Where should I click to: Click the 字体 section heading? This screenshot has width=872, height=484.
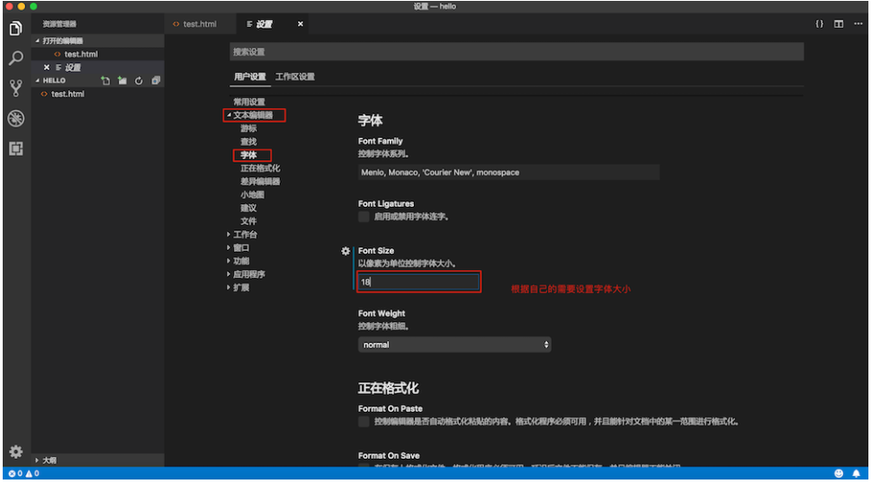[x=371, y=121]
